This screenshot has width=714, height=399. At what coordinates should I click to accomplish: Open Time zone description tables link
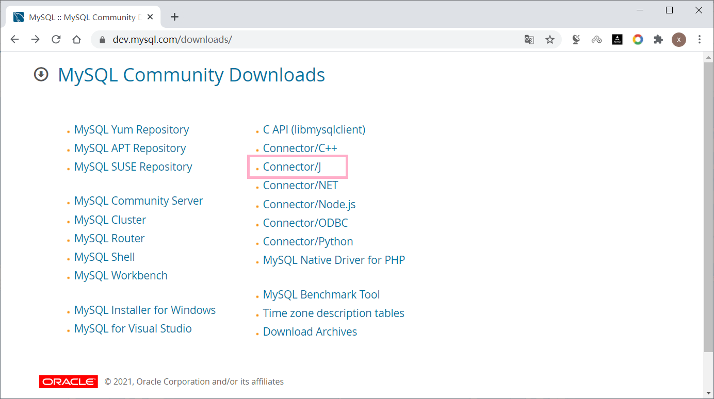click(334, 313)
